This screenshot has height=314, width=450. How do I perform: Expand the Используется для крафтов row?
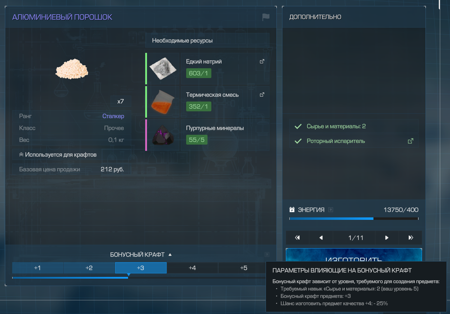pos(58,154)
